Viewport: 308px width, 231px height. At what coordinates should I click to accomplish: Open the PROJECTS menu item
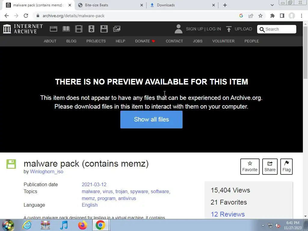[96, 41]
